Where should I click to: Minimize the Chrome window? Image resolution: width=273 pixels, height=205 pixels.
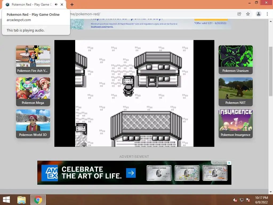pyautogui.click(x=250, y=3)
